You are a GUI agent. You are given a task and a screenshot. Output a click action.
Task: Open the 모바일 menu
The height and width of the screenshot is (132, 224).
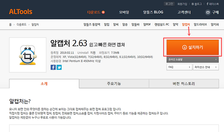[124, 12]
